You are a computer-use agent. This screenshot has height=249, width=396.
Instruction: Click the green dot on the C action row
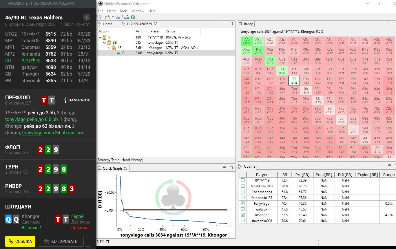(118, 53)
